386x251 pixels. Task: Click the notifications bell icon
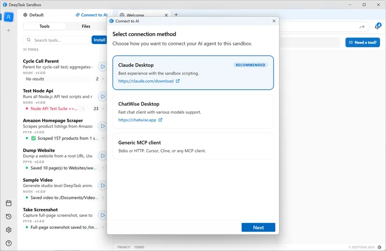click(x=377, y=26)
